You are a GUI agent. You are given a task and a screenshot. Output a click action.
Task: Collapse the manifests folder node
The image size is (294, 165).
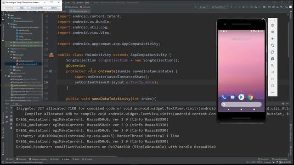tap(9, 18)
